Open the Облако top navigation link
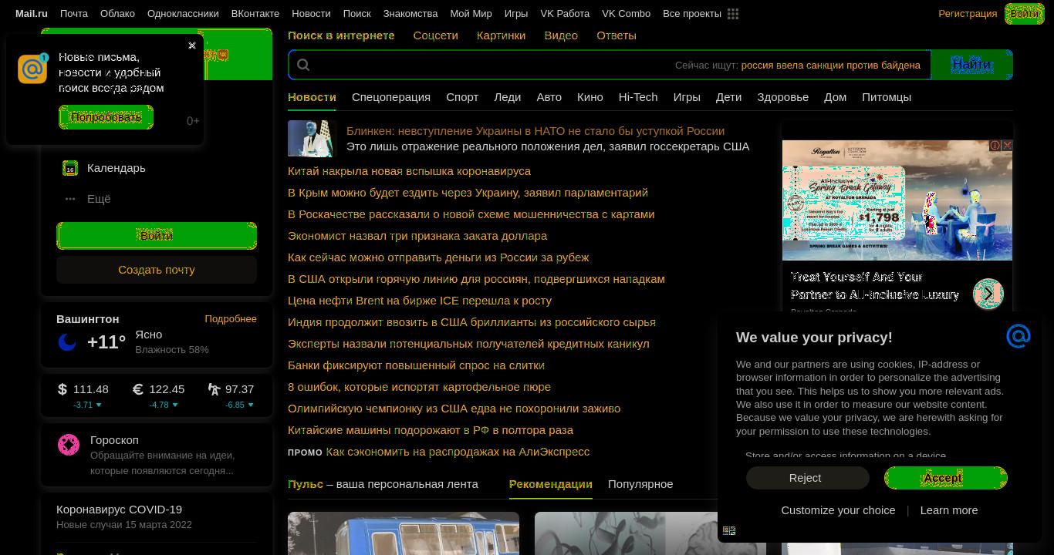1054x555 pixels. pos(117,14)
